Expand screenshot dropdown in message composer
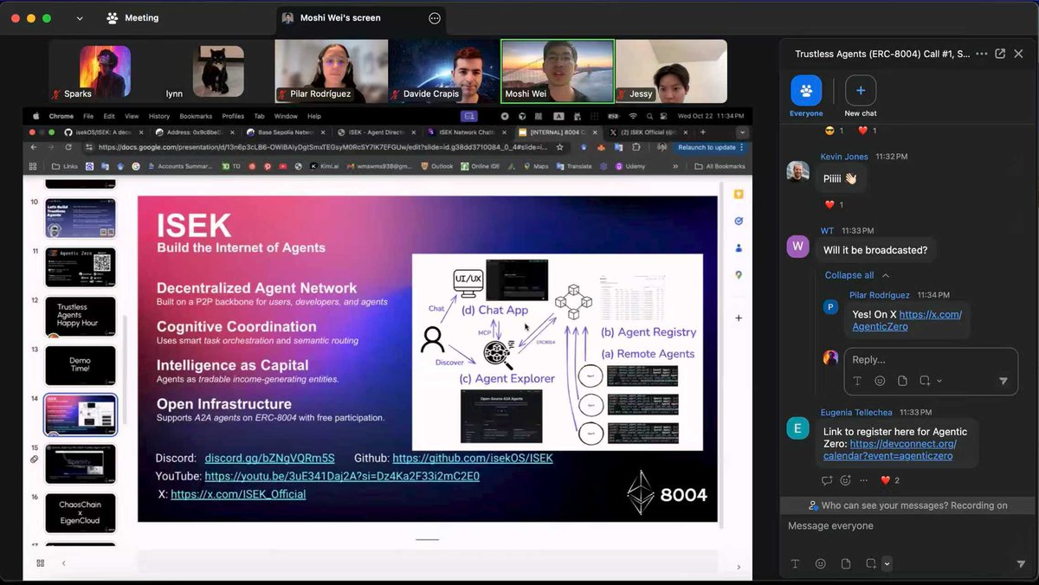Screen dimensions: 1039x585 pos(887,564)
